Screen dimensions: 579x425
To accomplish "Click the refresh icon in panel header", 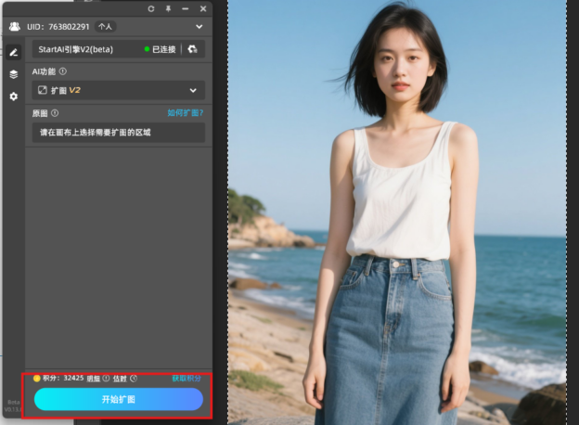I will [151, 8].
